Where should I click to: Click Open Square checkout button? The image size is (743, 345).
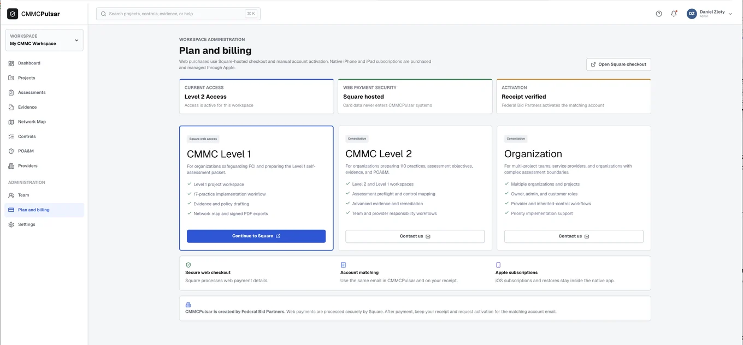click(618, 64)
